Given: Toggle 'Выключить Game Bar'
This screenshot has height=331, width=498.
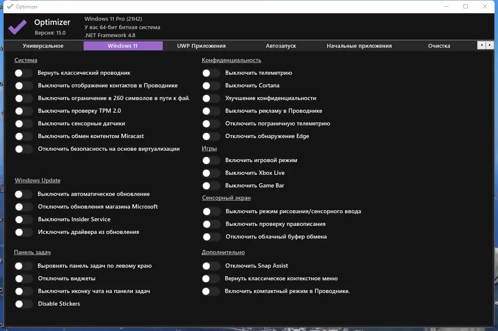Looking at the screenshot, I should [x=211, y=186].
